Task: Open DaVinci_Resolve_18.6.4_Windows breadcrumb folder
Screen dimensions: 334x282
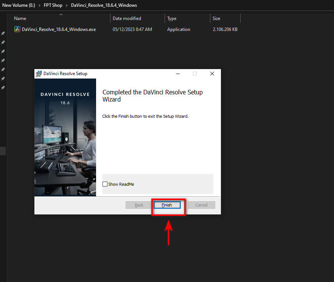Action: [x=104, y=5]
